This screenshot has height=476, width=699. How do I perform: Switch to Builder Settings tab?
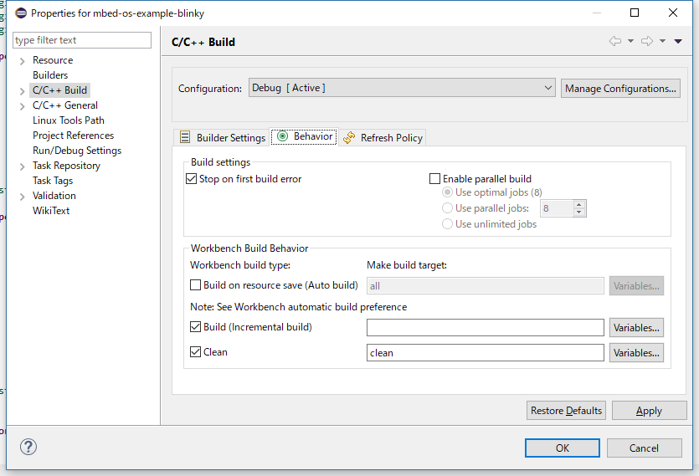coord(222,137)
